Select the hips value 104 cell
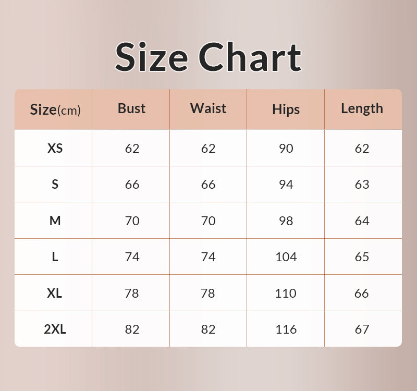The image size is (417, 391). pyautogui.click(x=286, y=257)
